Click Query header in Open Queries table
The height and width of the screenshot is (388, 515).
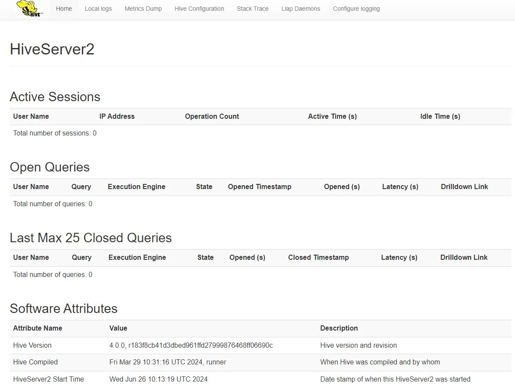tap(81, 186)
